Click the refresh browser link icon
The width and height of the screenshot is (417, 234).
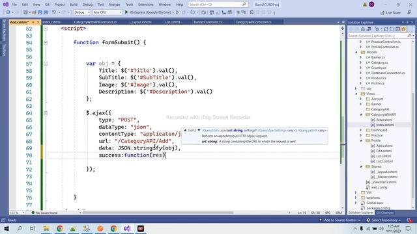click(x=193, y=12)
